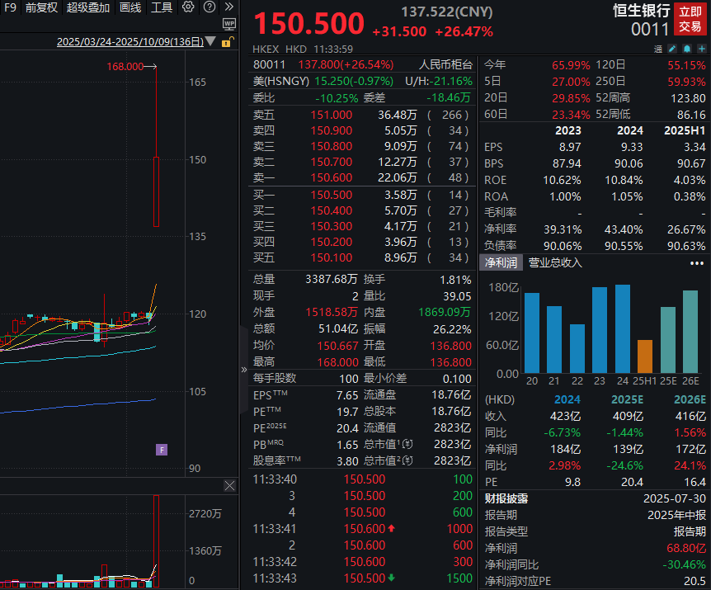The width and height of the screenshot is (711, 590).
Task: Click the 2025/03/24-2025/10/09 date range link
Action: click(x=129, y=42)
